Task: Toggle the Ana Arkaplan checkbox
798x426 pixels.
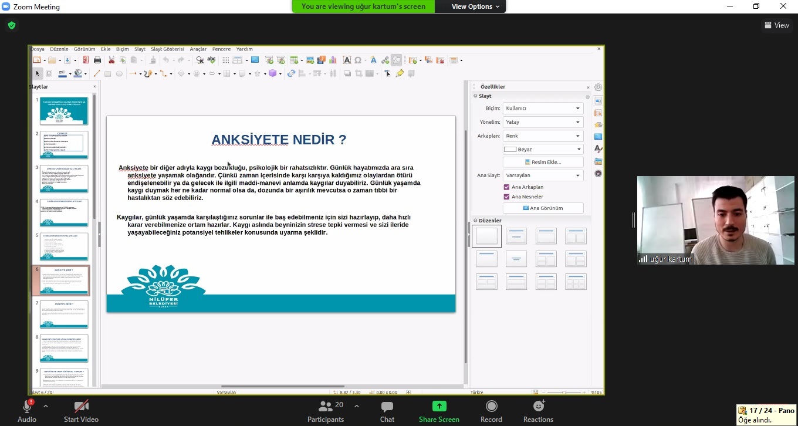Action: (x=506, y=187)
